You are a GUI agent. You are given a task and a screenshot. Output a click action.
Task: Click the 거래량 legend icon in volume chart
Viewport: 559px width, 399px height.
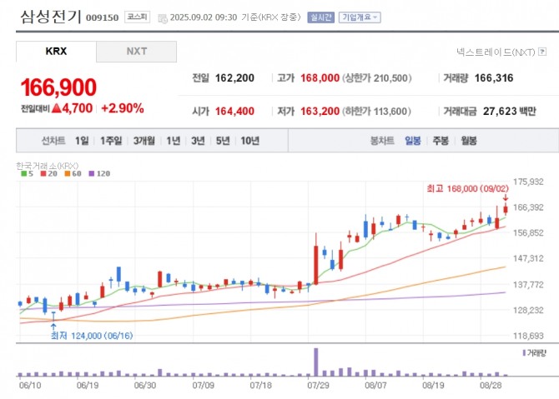tap(524, 353)
